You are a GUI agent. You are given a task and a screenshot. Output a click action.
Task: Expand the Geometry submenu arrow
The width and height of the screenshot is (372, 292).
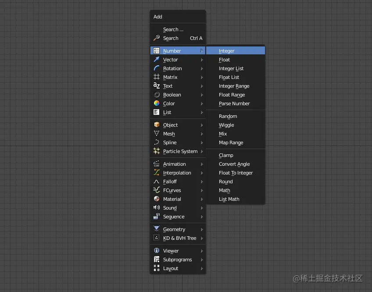coord(202,229)
